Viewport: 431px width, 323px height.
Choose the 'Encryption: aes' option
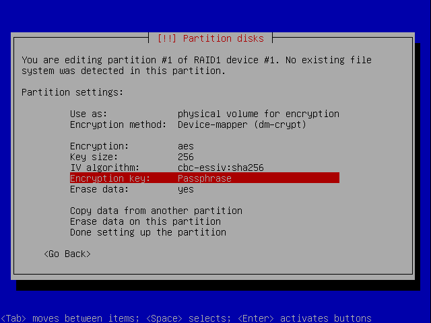click(205, 146)
